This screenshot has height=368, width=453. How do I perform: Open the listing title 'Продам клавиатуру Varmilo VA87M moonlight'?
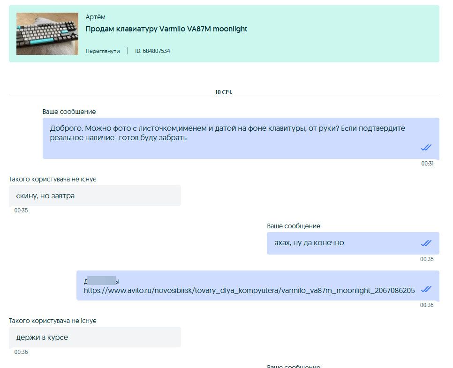click(166, 29)
